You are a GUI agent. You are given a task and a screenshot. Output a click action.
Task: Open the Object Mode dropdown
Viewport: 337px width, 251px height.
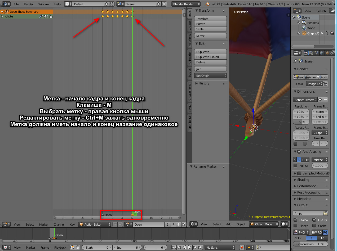coord(264,224)
